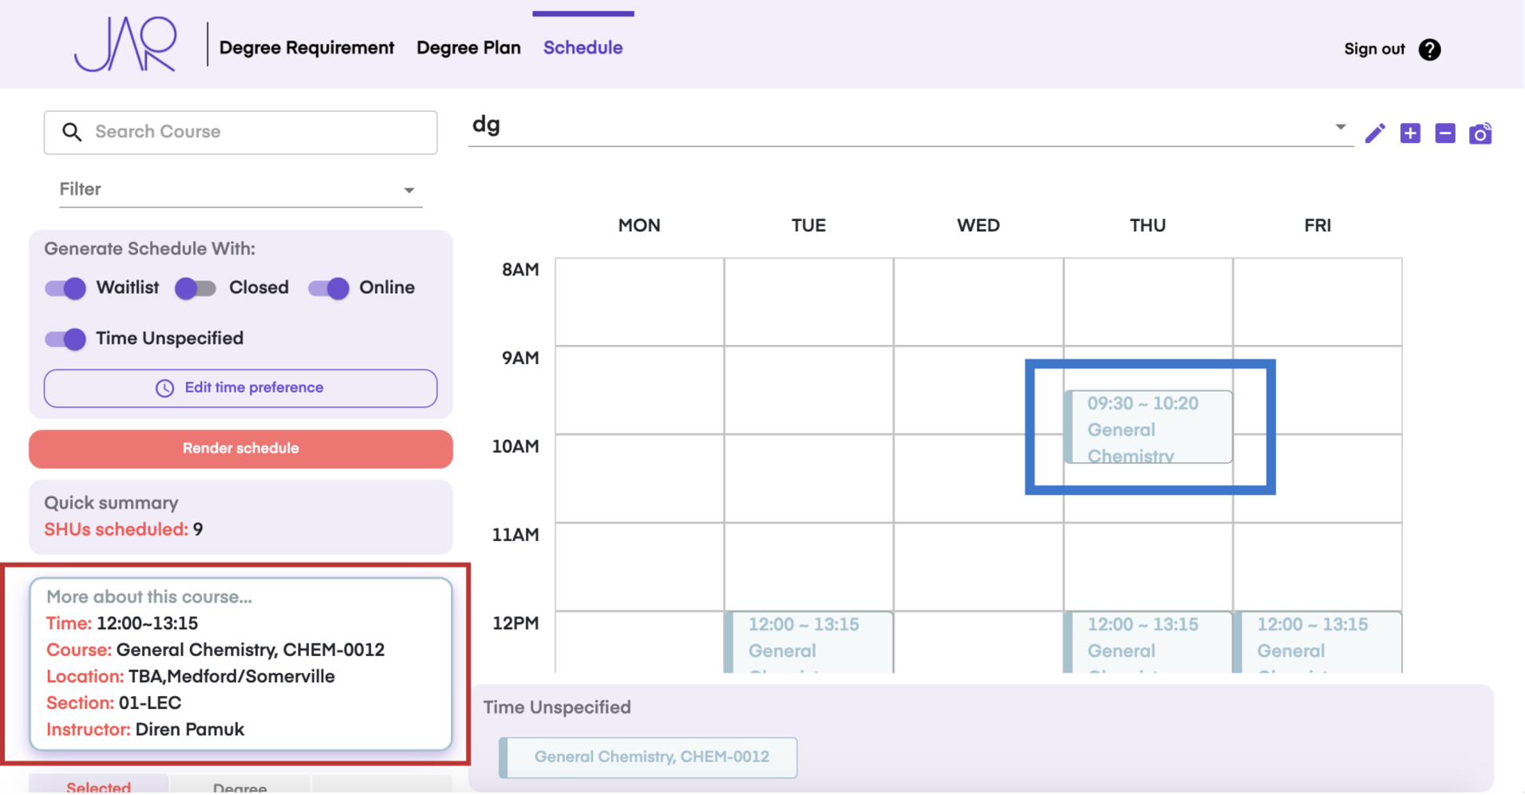This screenshot has width=1525, height=795.
Task: Open the help question mark icon
Action: click(1429, 49)
